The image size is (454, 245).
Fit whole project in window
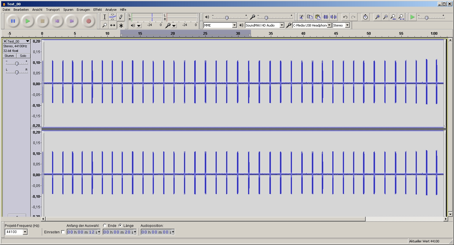point(401,17)
